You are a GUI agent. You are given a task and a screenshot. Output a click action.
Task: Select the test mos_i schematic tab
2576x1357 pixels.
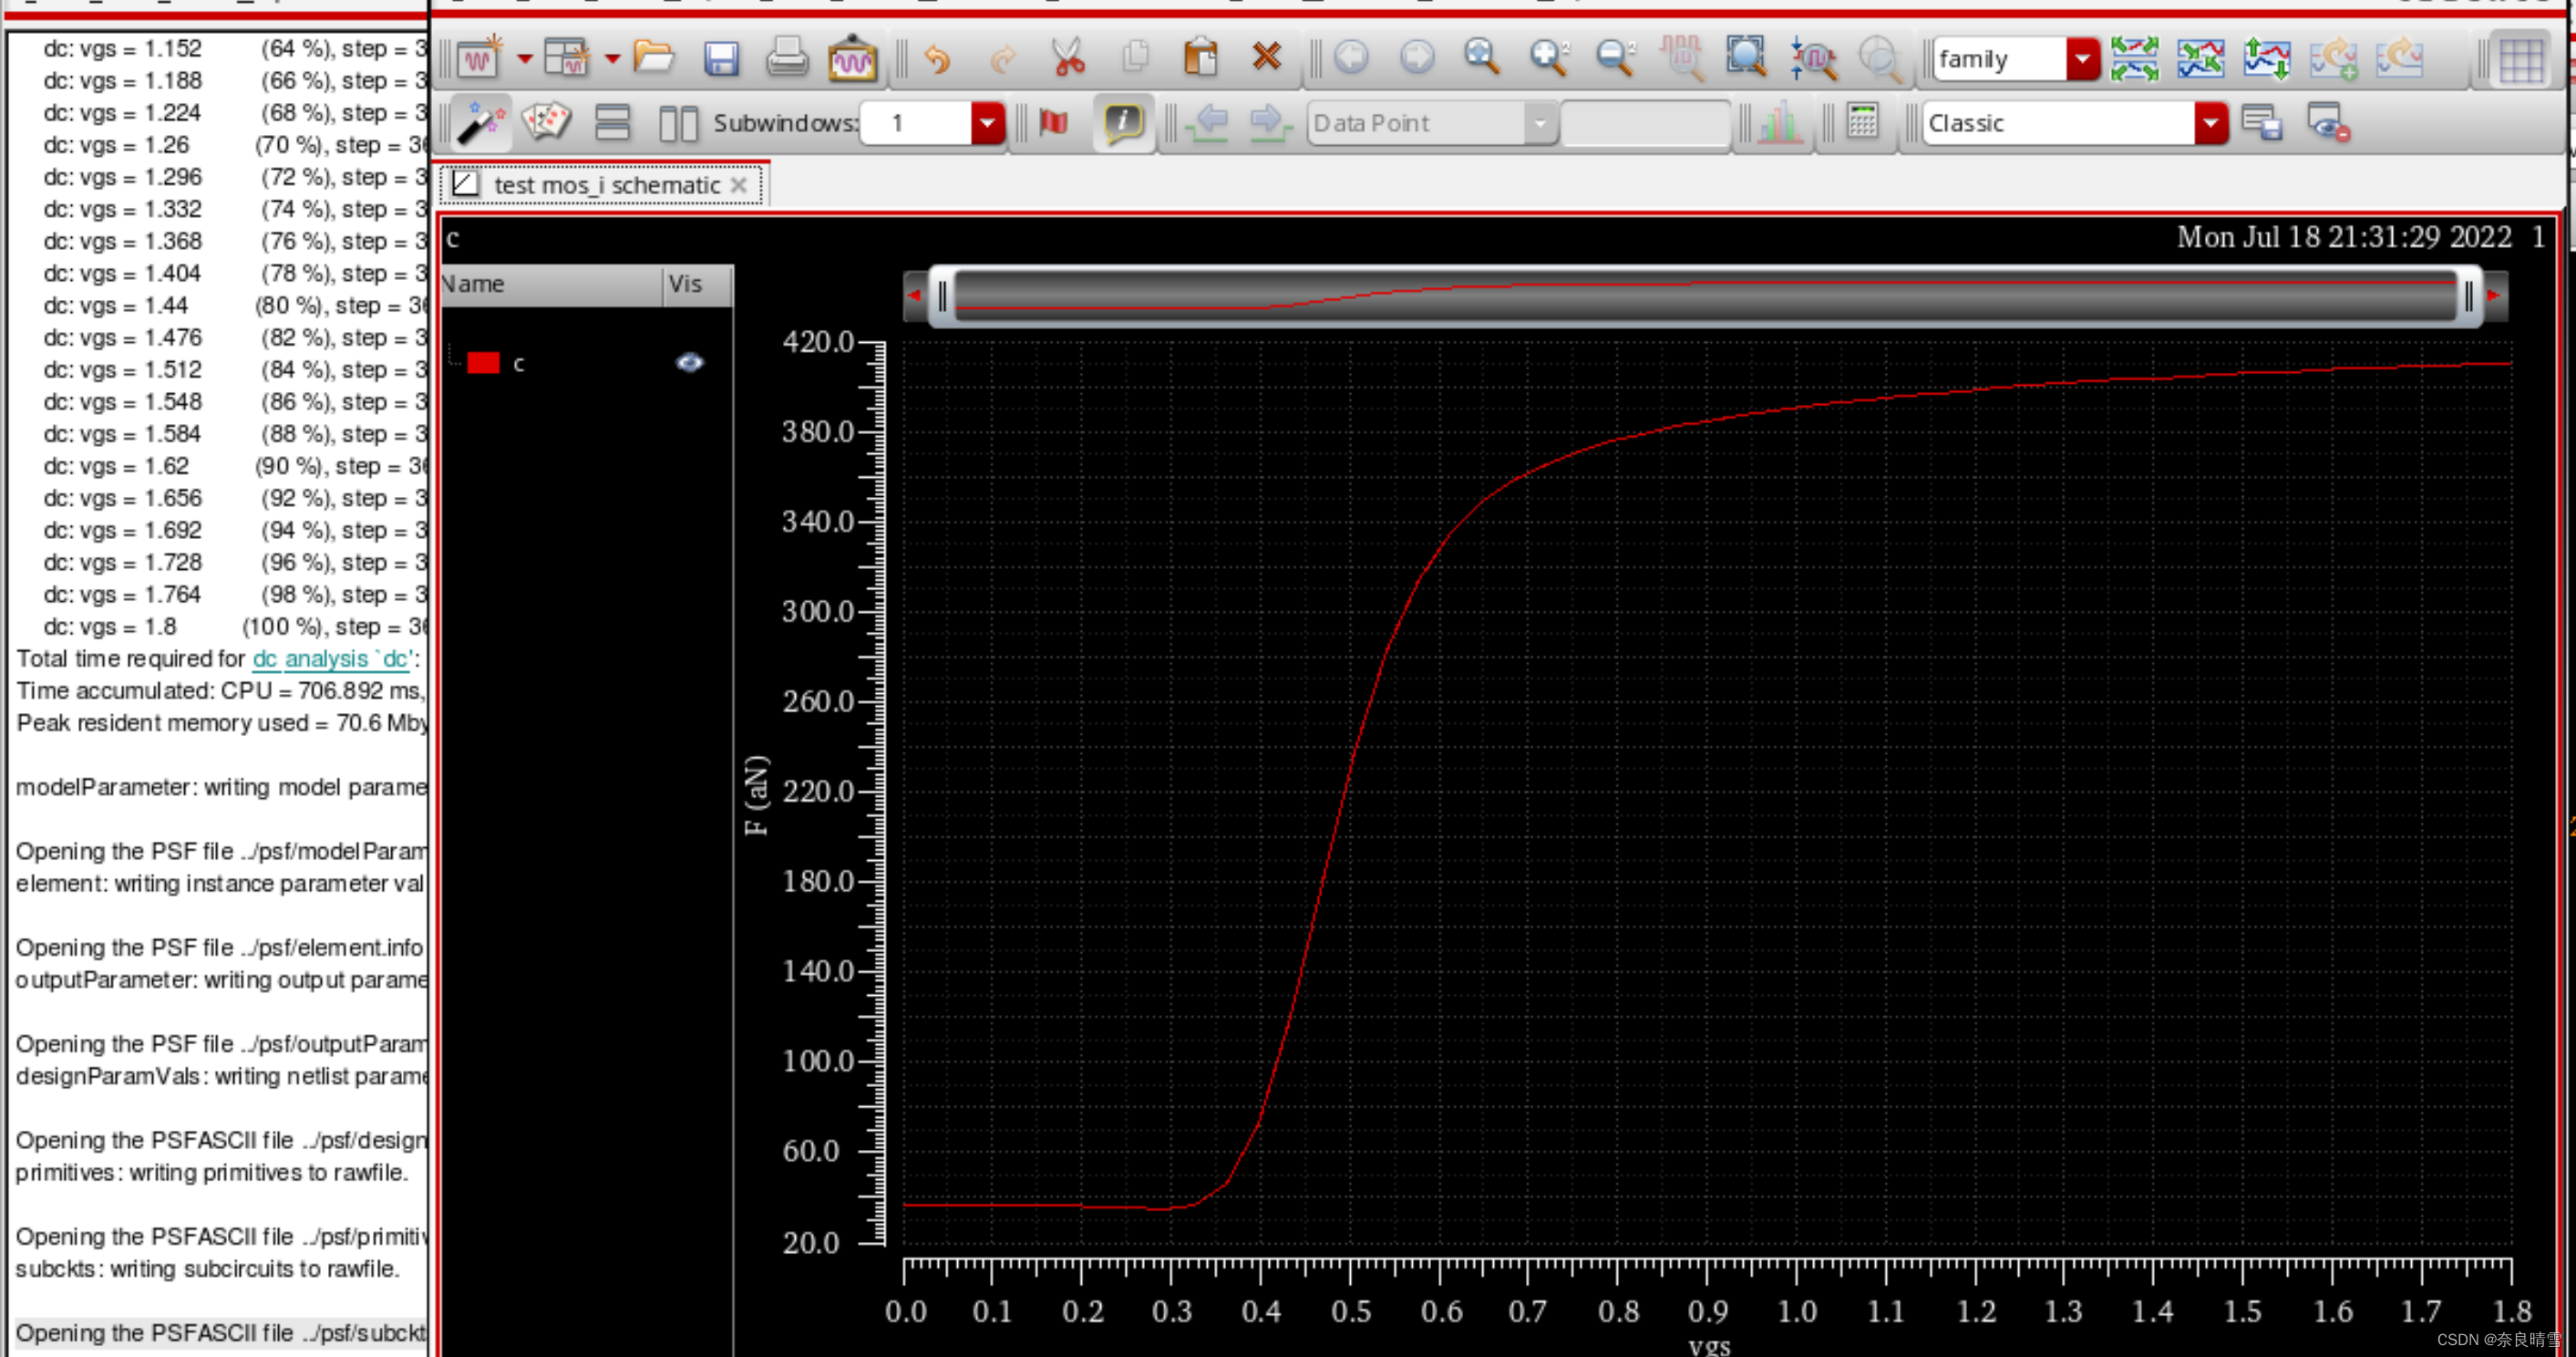point(606,185)
